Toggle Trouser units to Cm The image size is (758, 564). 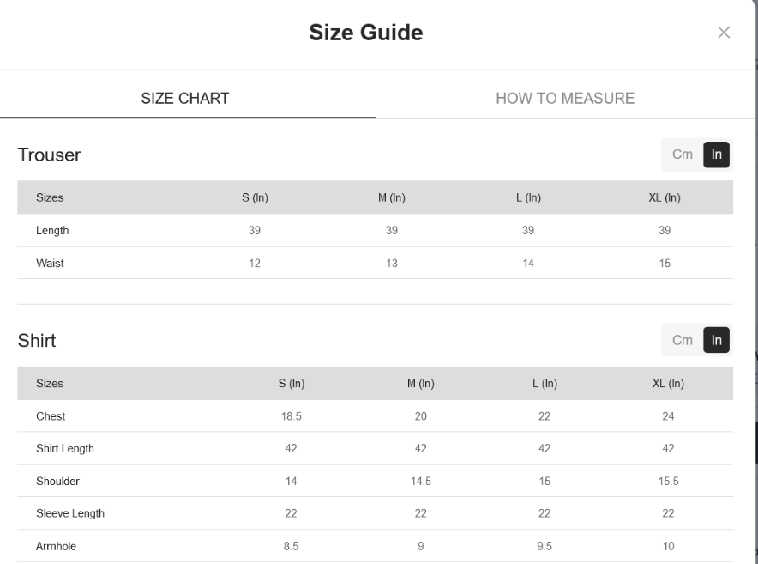682,155
